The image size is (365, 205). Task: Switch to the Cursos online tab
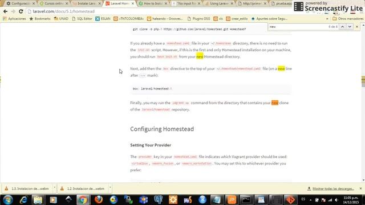point(54,3)
